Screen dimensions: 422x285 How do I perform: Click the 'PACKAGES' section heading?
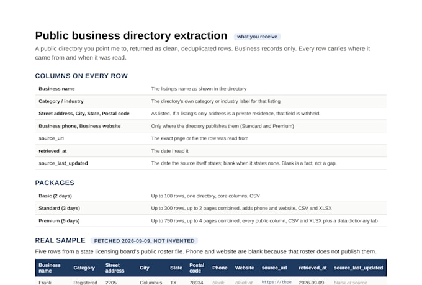[55, 183]
